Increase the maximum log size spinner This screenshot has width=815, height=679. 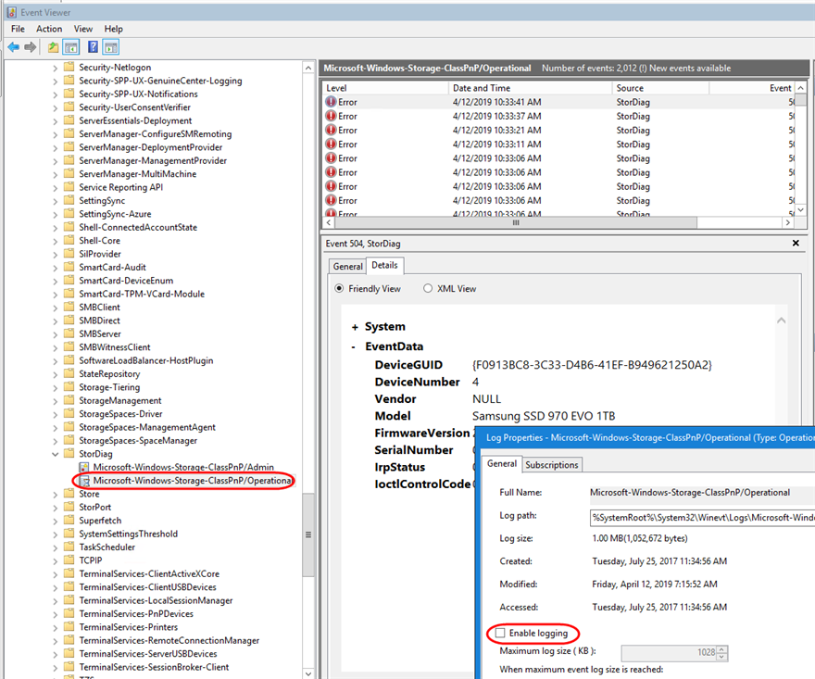point(721,649)
